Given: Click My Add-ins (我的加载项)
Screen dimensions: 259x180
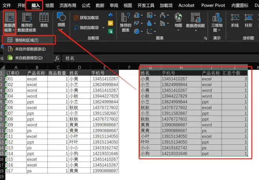Looking at the screenshot, I should (x=86, y=28).
